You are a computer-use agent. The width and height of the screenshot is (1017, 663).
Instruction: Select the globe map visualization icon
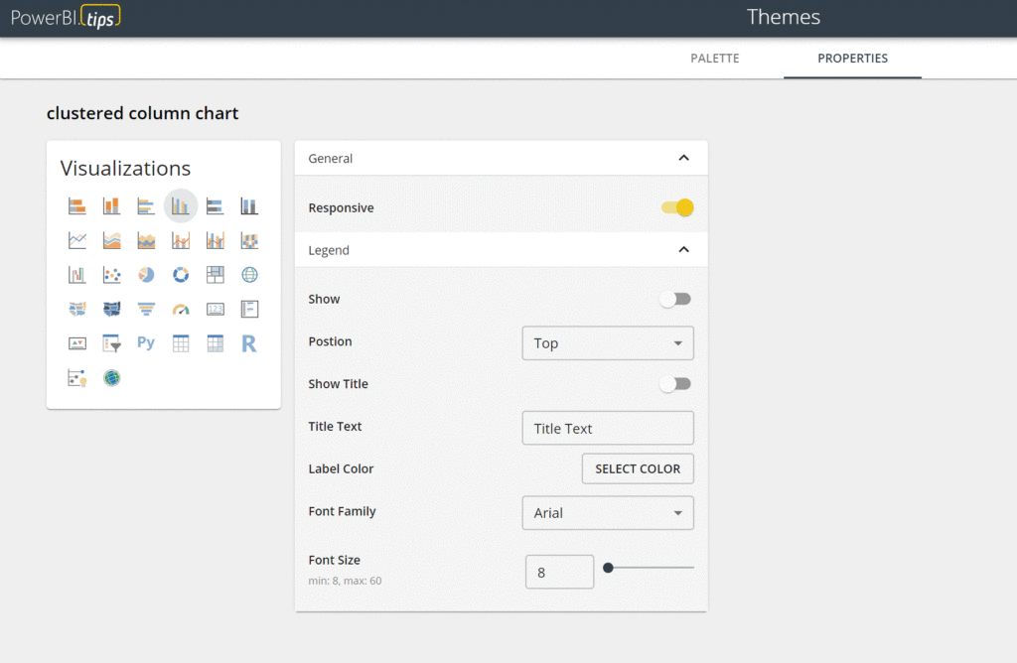(x=249, y=275)
